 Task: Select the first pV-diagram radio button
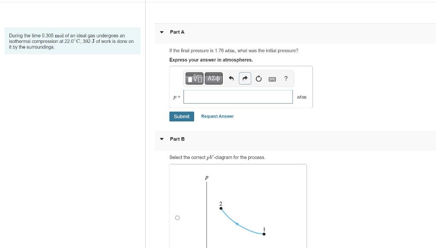tap(178, 218)
